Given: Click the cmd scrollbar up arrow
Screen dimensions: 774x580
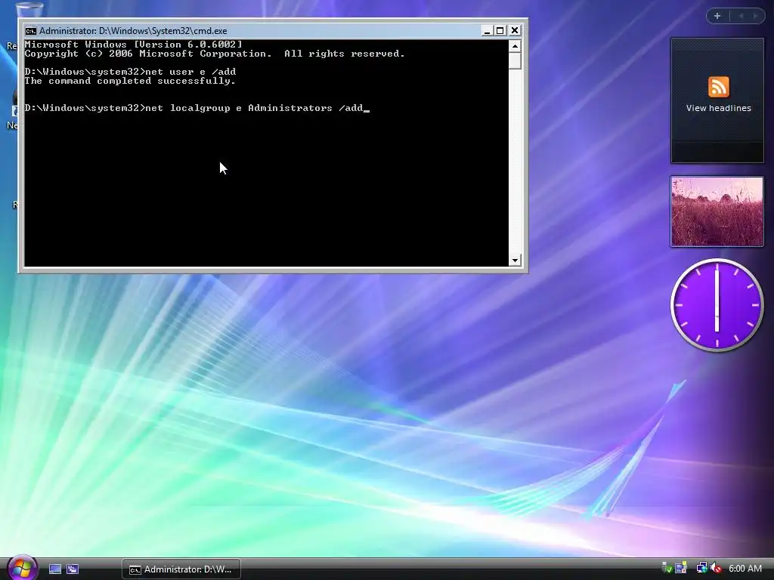Looking at the screenshot, I should (515, 46).
